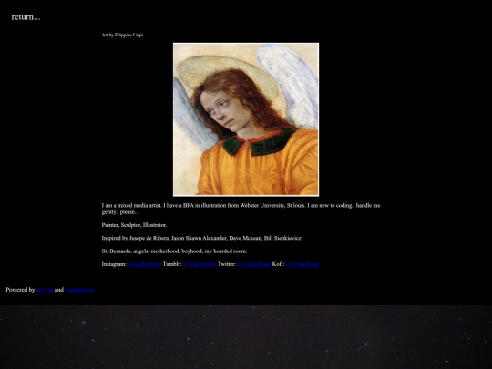Click the "Instagram:" label text
492x369 pixels.
[x=114, y=264]
